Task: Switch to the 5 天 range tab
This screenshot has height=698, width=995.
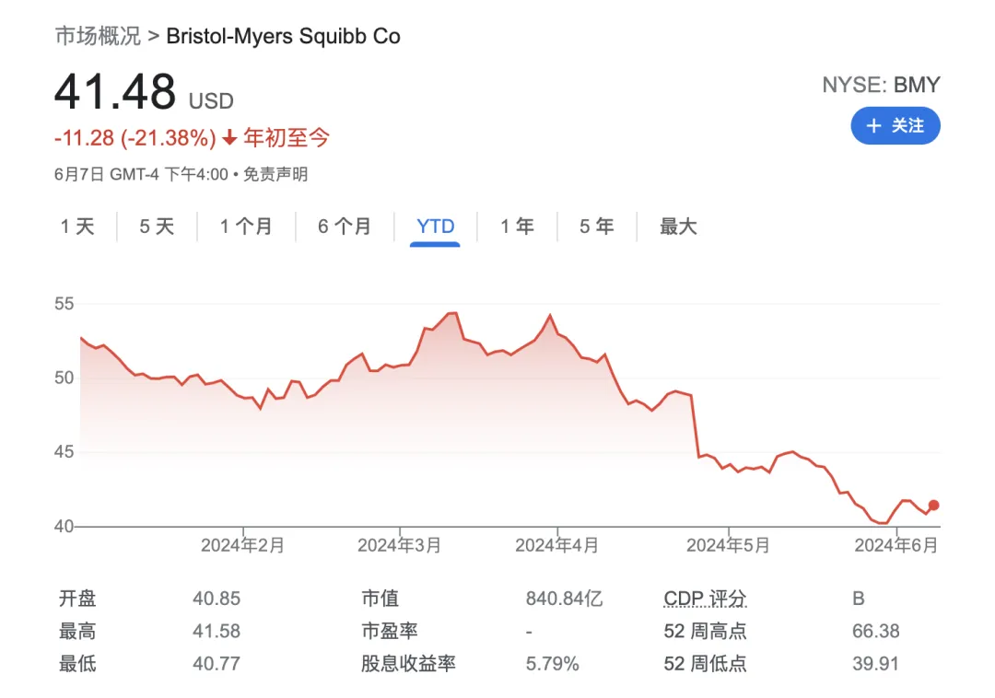Action: coord(157,227)
